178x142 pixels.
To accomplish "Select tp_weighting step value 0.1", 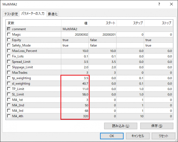I will (130, 78).
